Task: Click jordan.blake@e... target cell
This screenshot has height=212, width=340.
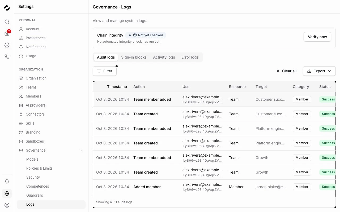Action: click(271, 187)
